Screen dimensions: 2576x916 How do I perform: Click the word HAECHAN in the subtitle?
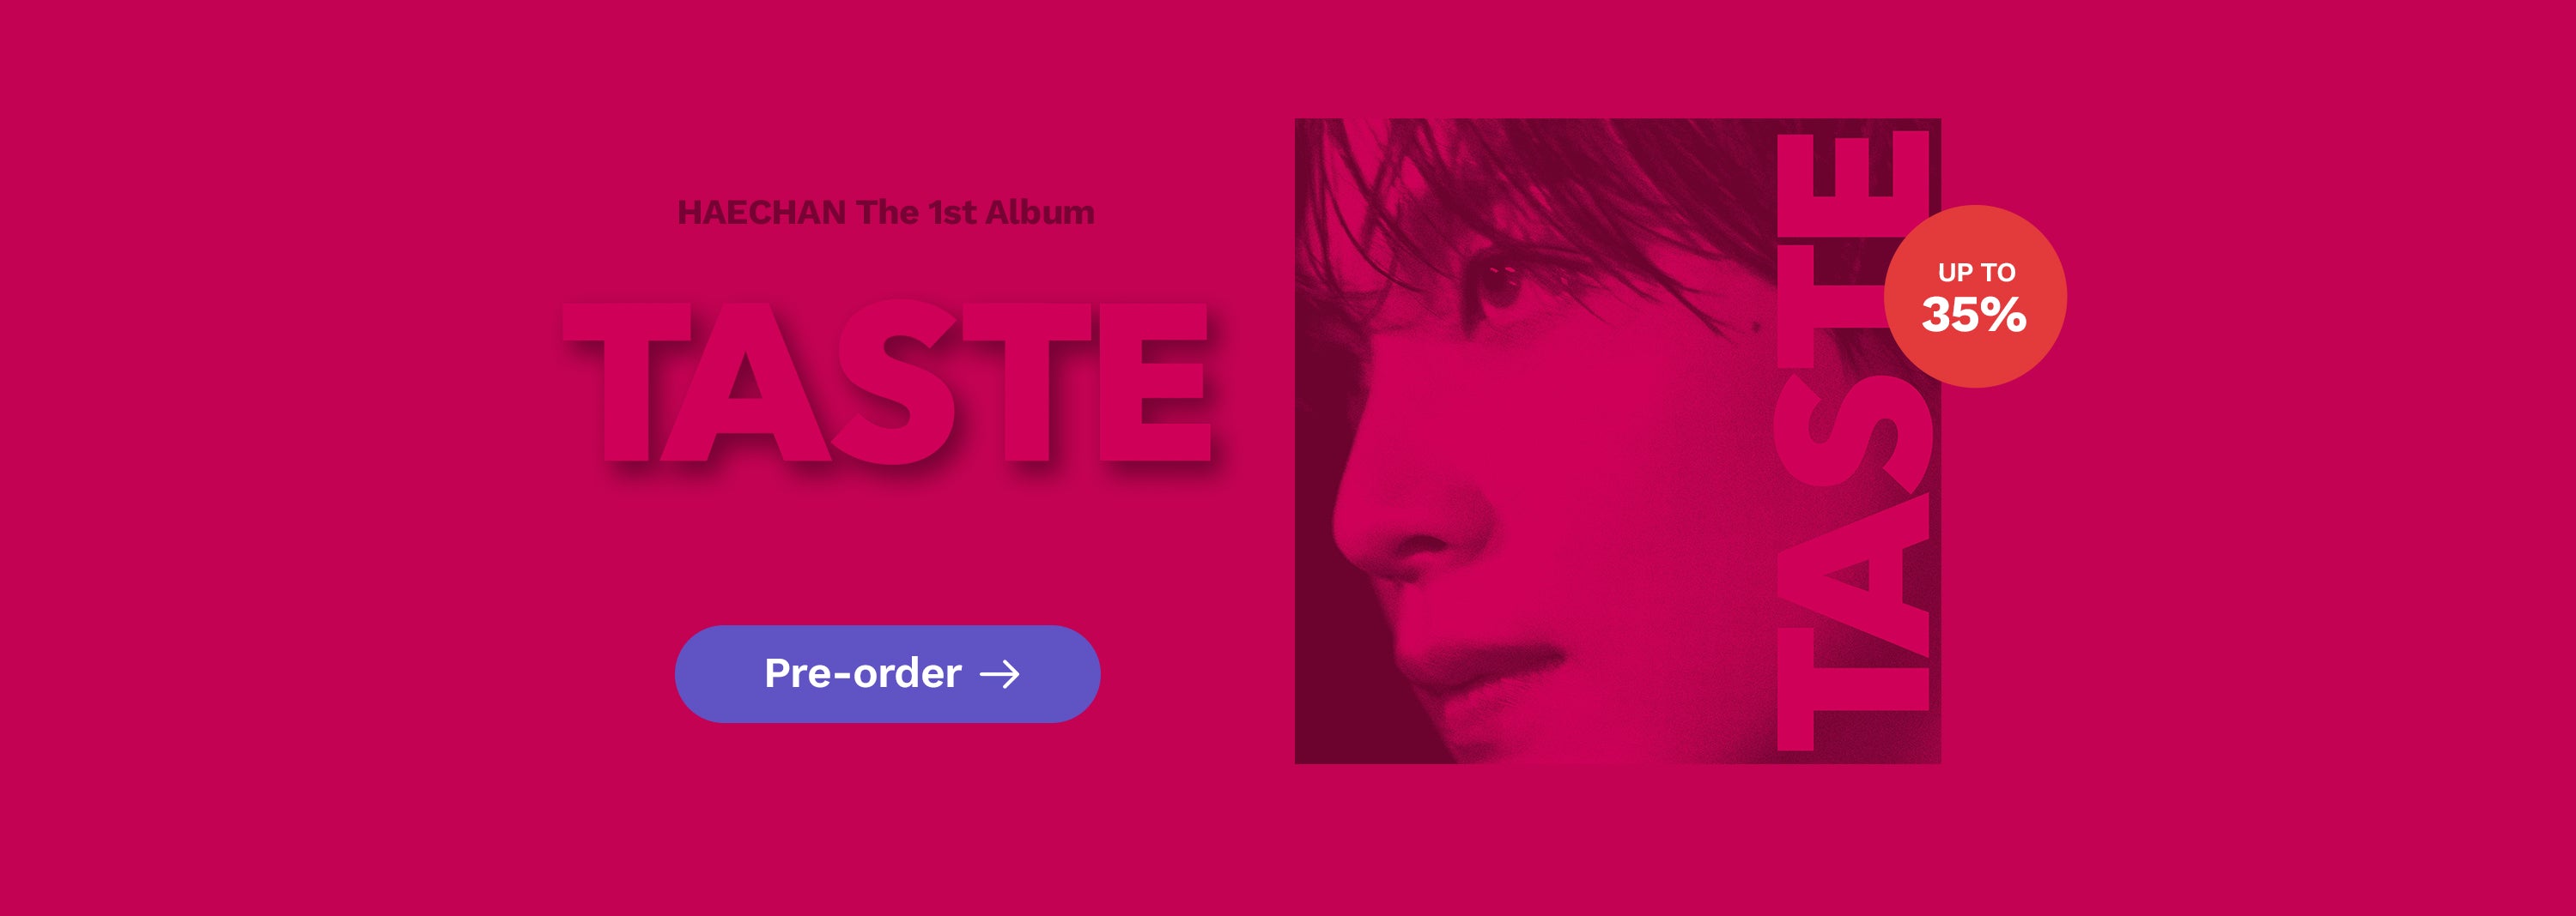[762, 213]
